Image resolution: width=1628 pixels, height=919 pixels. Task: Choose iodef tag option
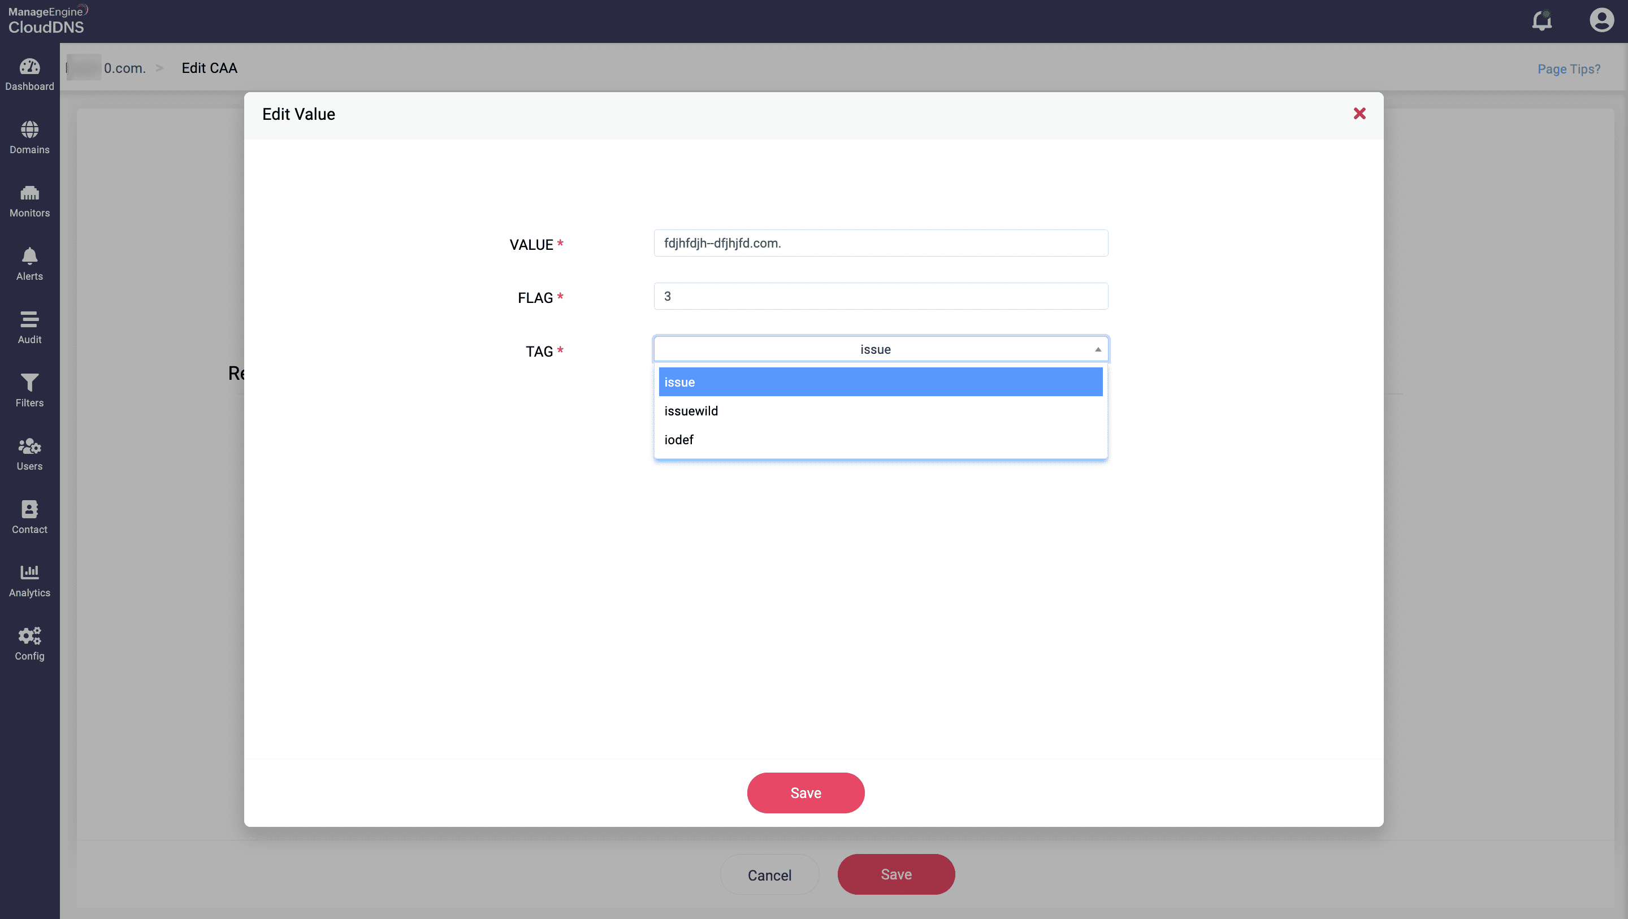(679, 440)
